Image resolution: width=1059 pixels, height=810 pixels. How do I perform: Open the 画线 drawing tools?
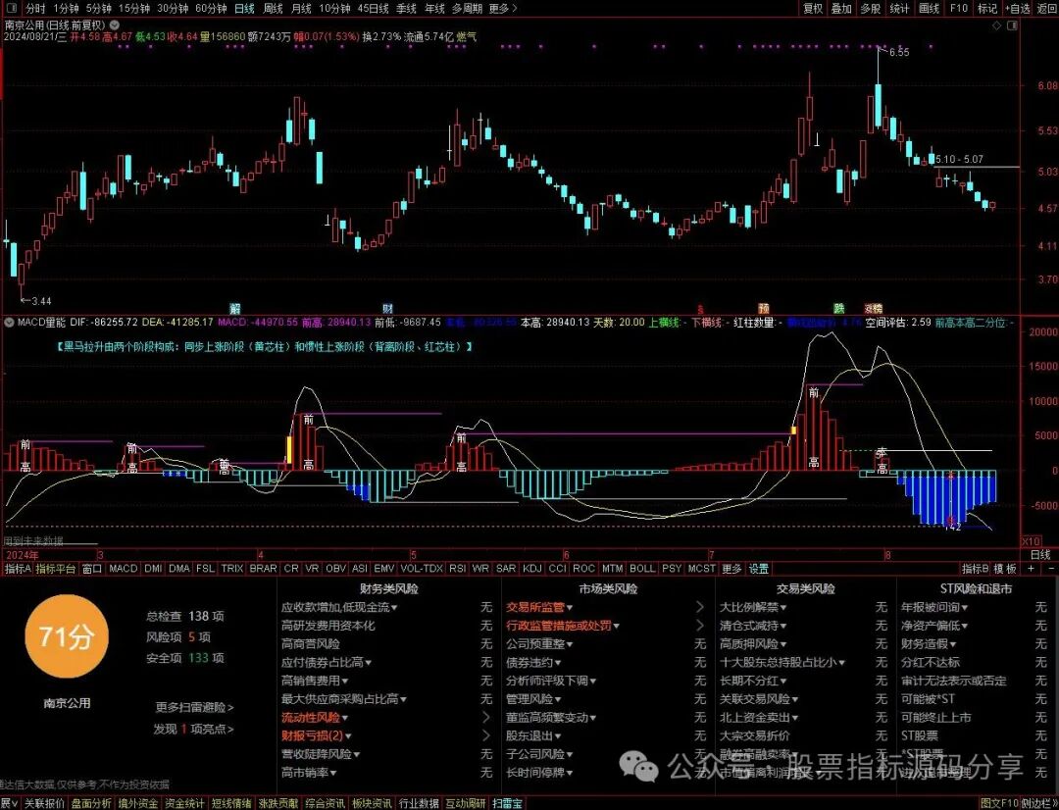pos(929,8)
